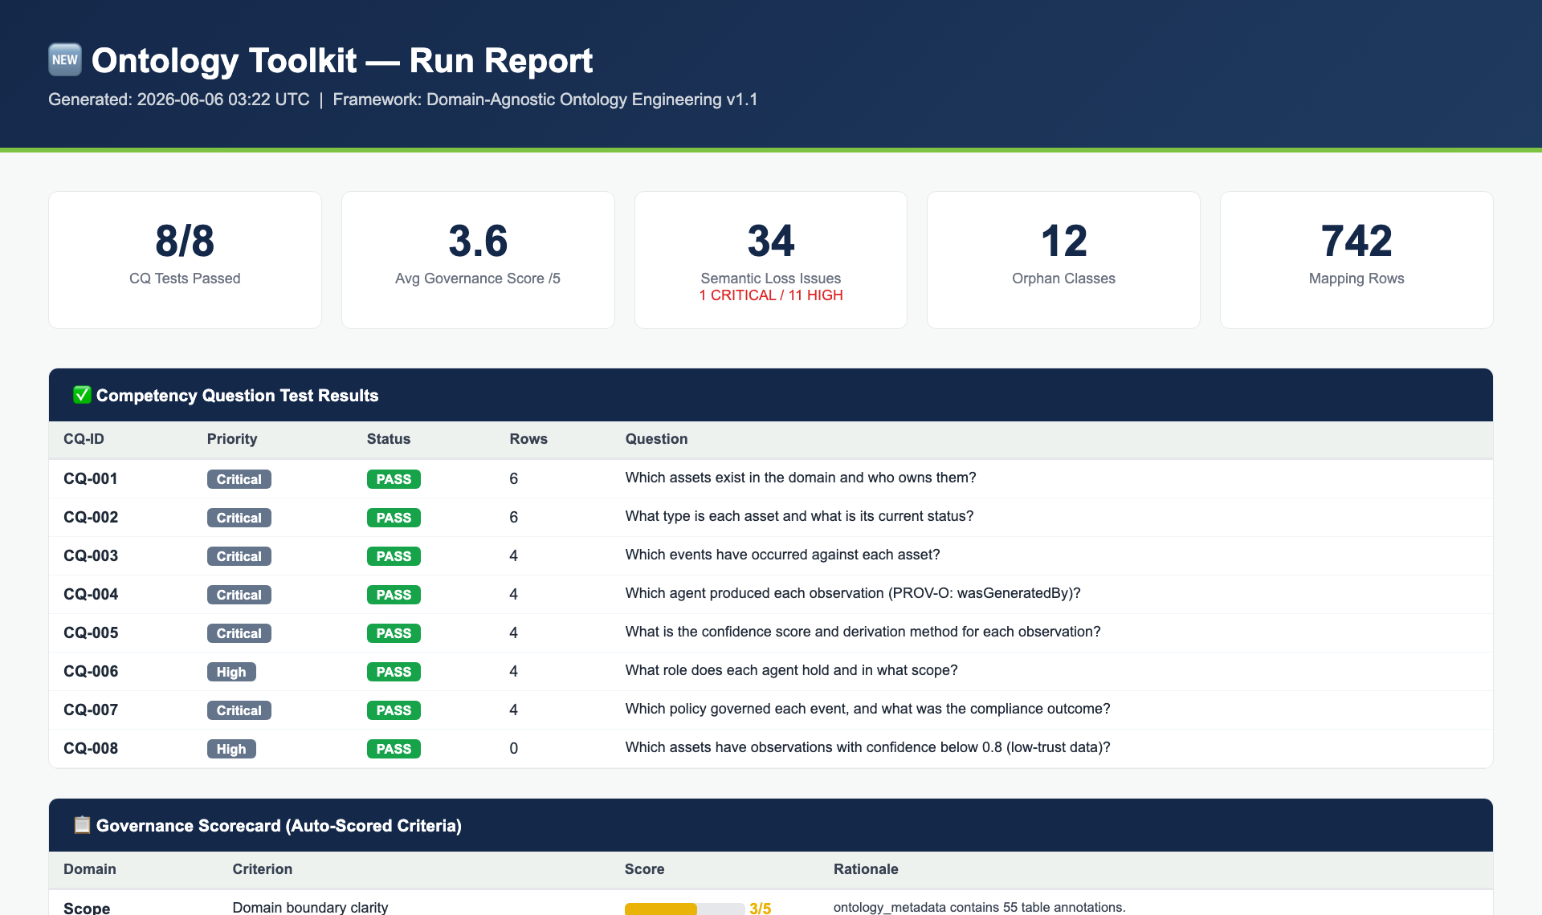Click the rows value 6 in CQ-001 row
The width and height of the screenshot is (1542, 915).
(514, 478)
